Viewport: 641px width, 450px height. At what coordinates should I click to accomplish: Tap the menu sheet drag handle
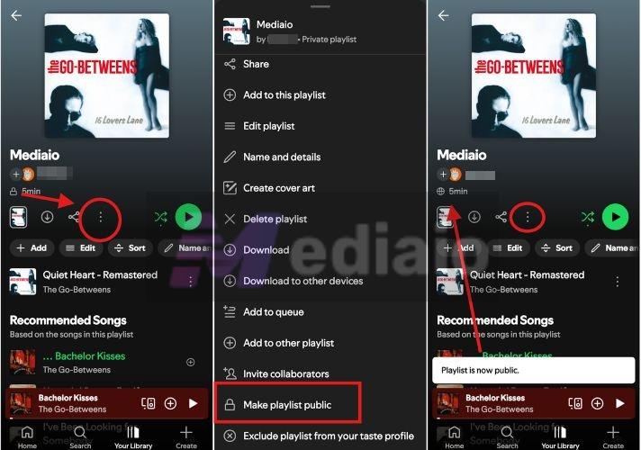[x=320, y=6]
